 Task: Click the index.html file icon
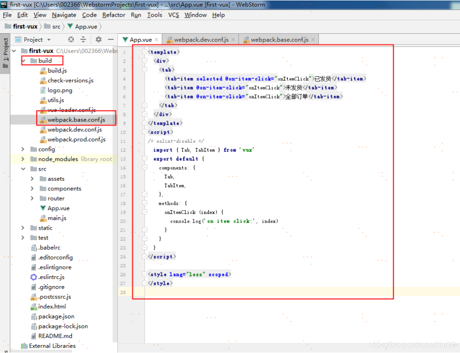coord(34,307)
